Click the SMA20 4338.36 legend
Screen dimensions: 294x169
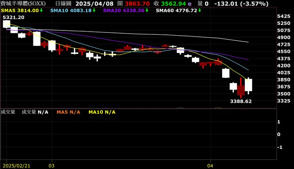click(124, 10)
